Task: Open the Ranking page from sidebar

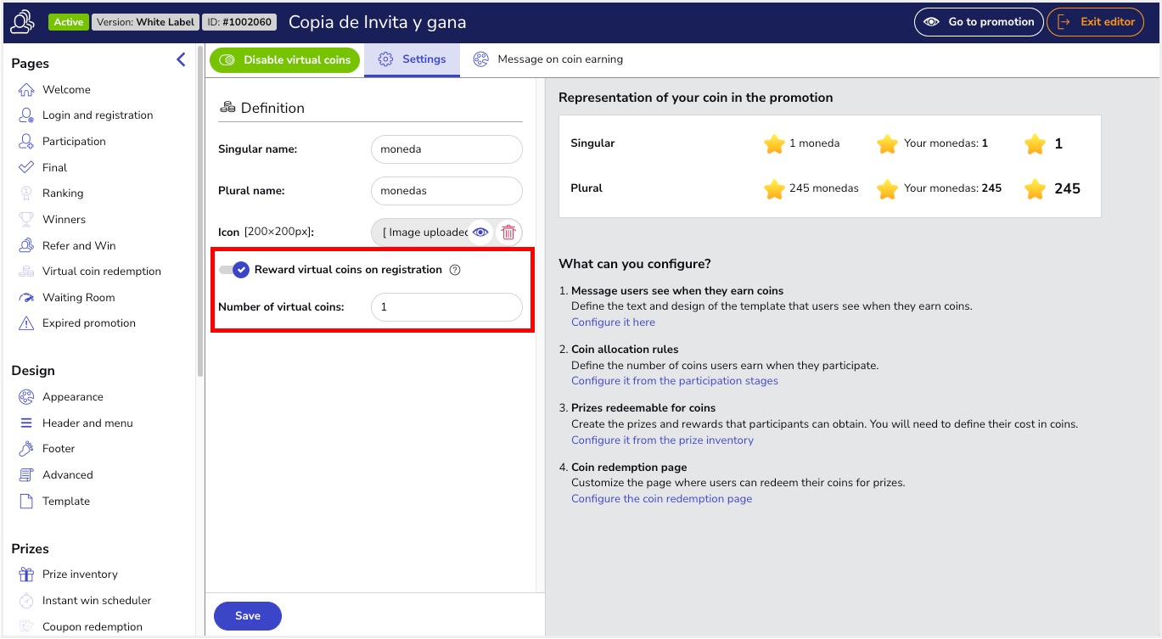Action: pos(63,193)
